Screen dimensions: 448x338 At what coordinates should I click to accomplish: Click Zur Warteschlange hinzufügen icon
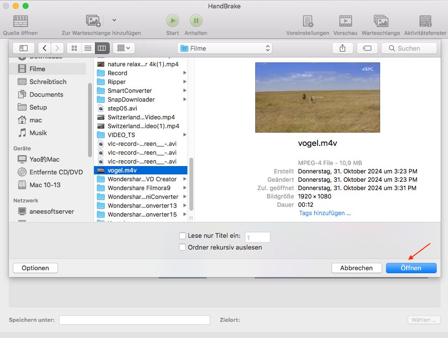(x=93, y=21)
